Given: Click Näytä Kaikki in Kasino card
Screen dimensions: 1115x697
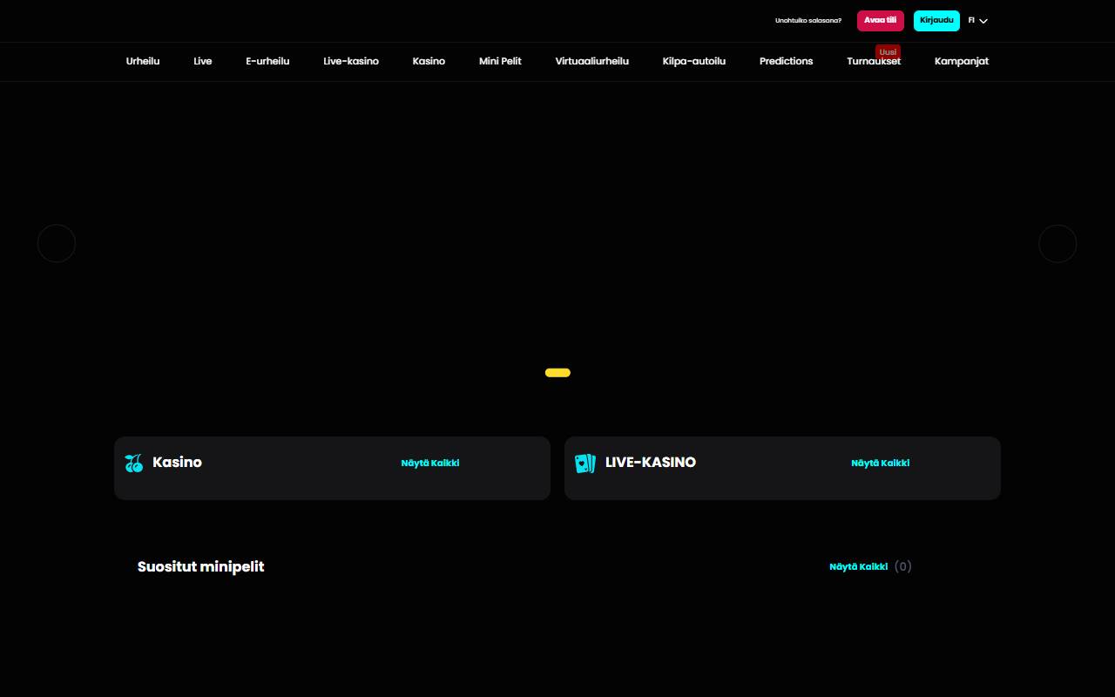Looking at the screenshot, I should (430, 464).
